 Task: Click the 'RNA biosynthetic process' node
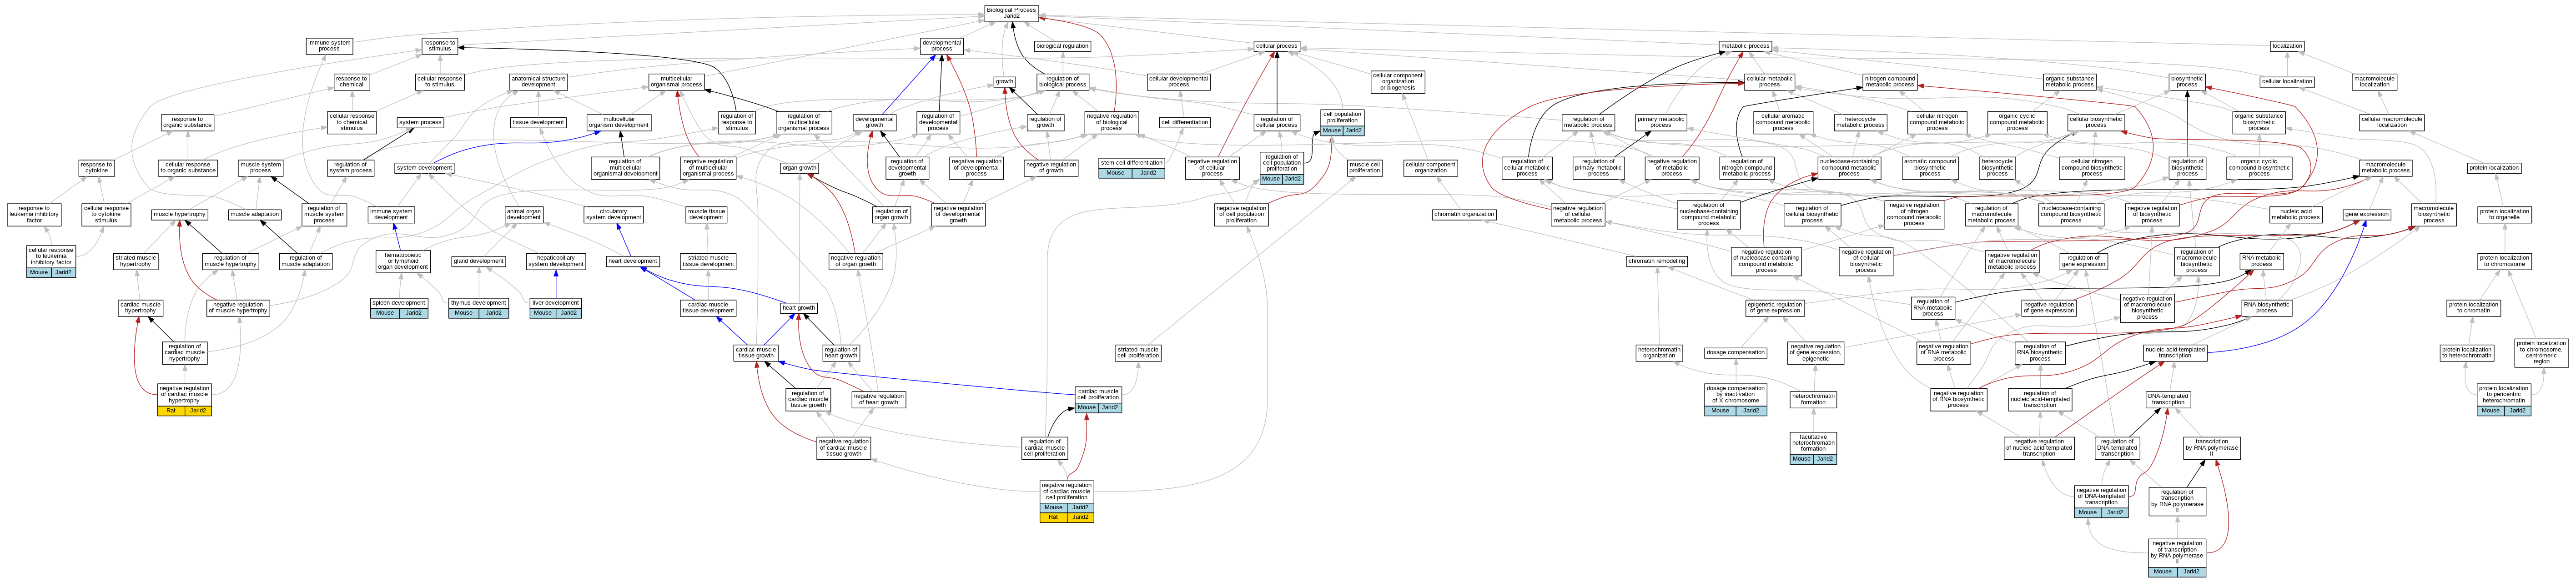(x=2266, y=307)
